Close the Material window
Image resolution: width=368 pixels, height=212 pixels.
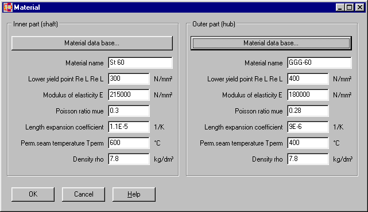[360, 7]
